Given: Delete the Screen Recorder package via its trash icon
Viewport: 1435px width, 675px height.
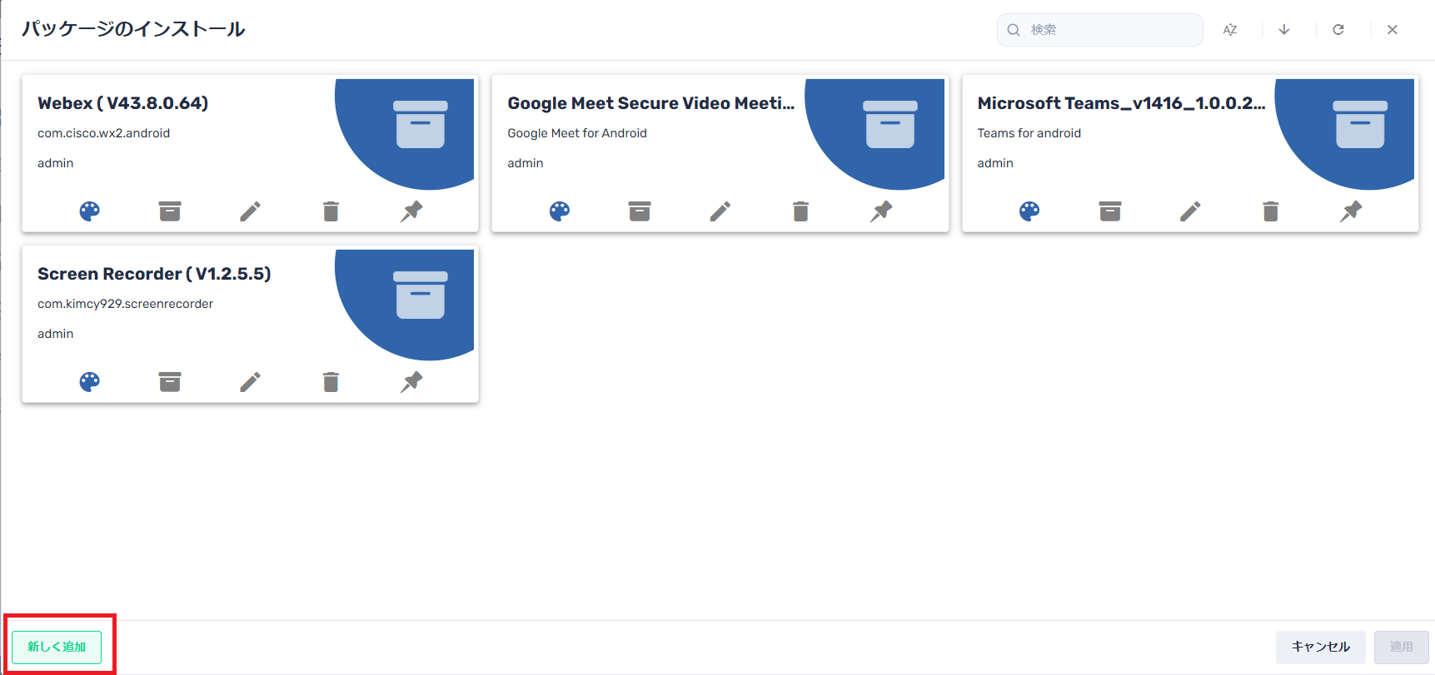Looking at the screenshot, I should pyautogui.click(x=331, y=382).
